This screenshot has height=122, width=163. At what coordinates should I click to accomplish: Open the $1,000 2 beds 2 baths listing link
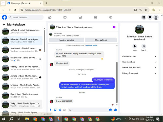(x=67, y=36)
